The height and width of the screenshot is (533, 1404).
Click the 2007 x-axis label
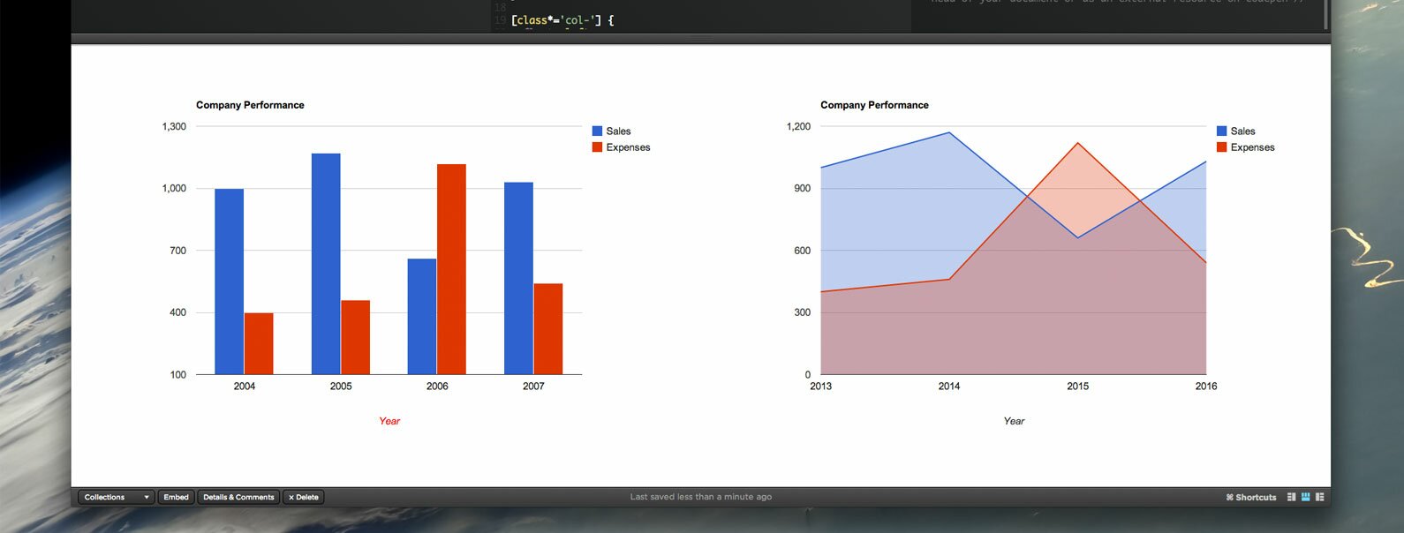(533, 387)
